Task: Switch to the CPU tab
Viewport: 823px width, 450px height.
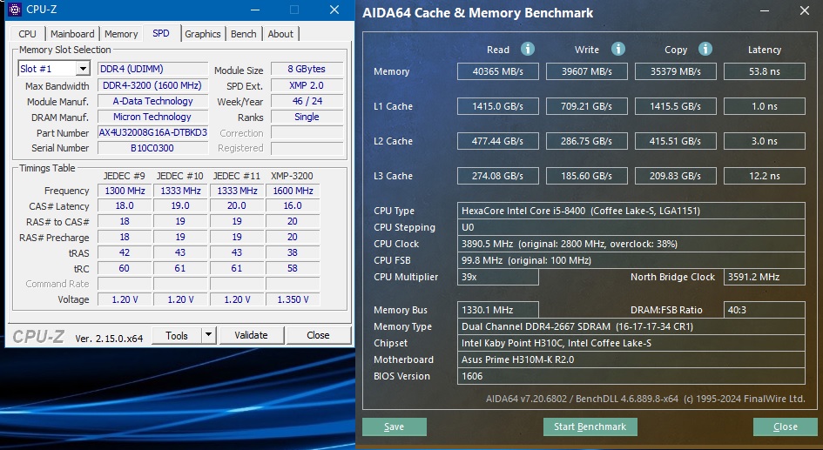Action: pyautogui.click(x=27, y=34)
